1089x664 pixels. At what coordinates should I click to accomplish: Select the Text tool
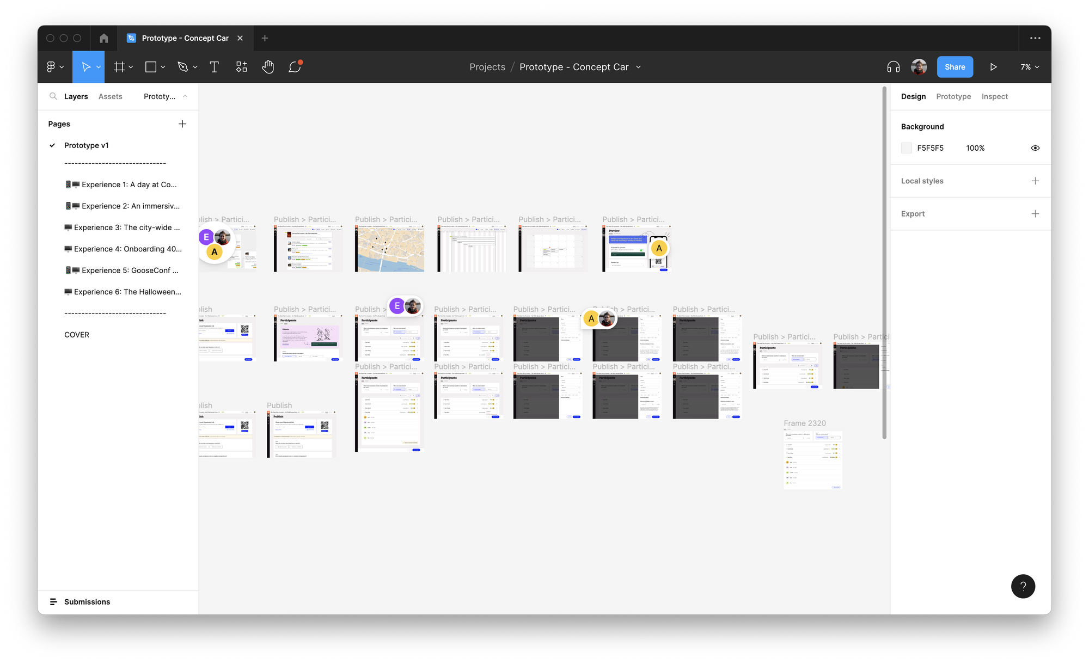(214, 66)
